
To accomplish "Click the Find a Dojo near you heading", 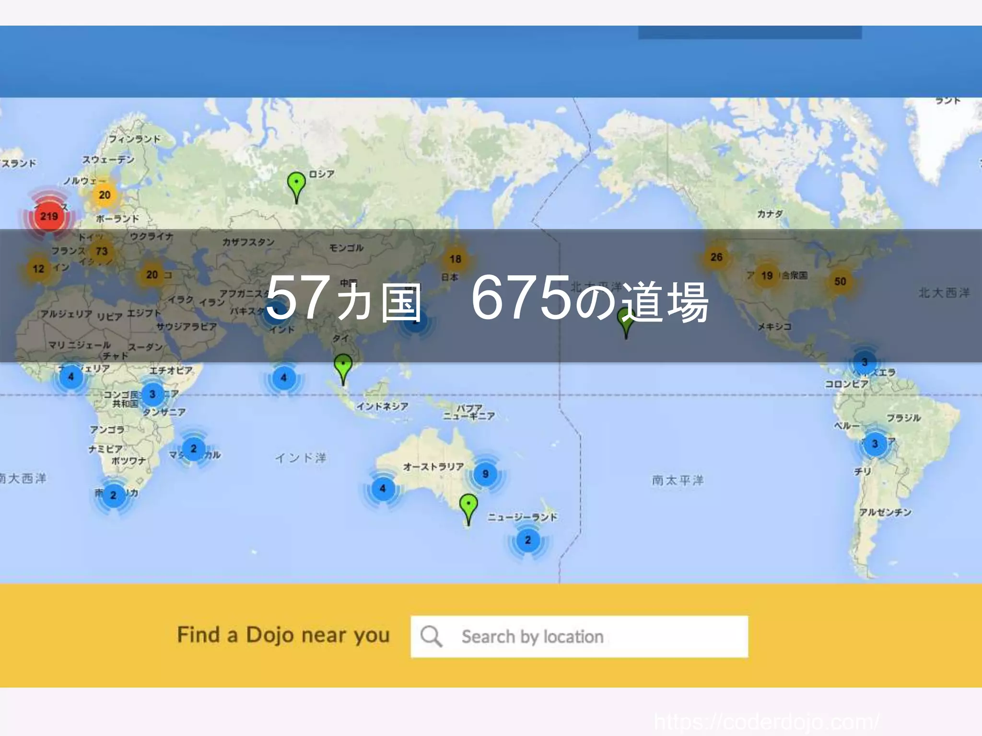I will click(283, 635).
